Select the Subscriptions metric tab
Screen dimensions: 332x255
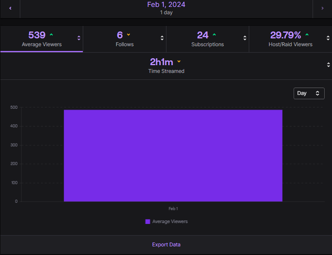(207, 39)
